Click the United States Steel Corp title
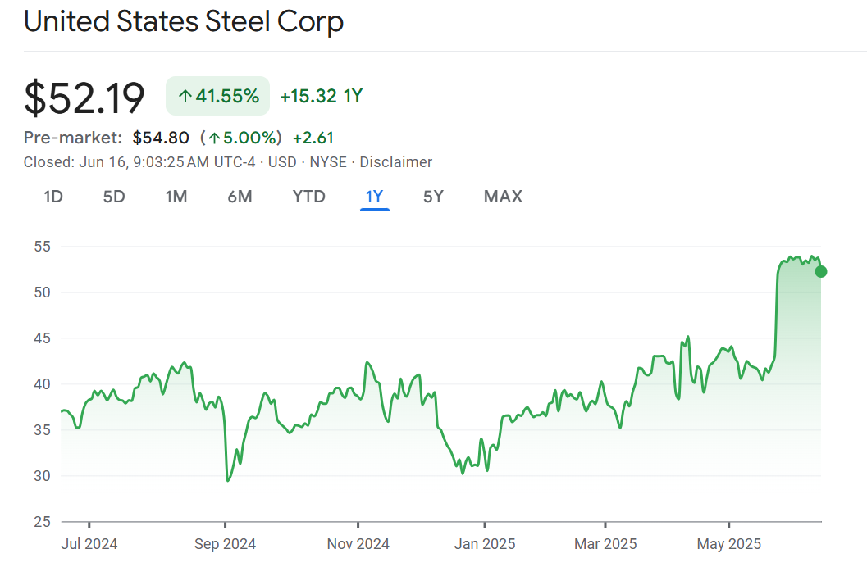 coord(184,22)
